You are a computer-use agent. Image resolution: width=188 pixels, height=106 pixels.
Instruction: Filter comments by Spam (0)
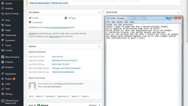tap(75, 96)
